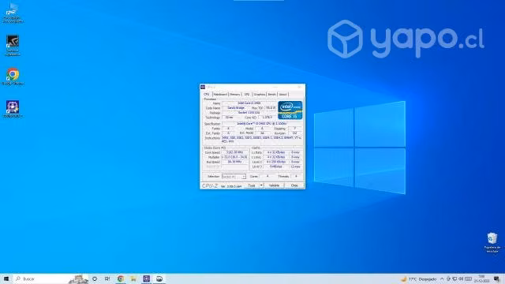Screen dimensions: 505x284
Task: Click the Bus Speed value
Action: click(x=235, y=162)
